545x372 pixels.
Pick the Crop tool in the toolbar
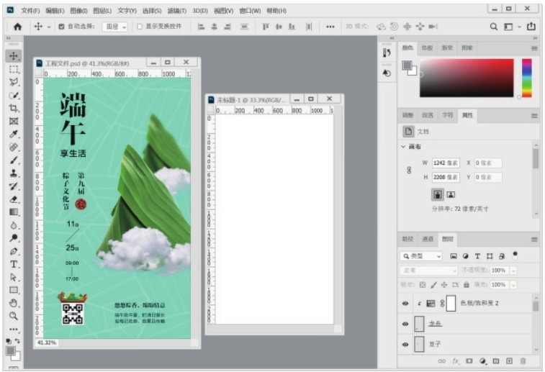tap(14, 108)
